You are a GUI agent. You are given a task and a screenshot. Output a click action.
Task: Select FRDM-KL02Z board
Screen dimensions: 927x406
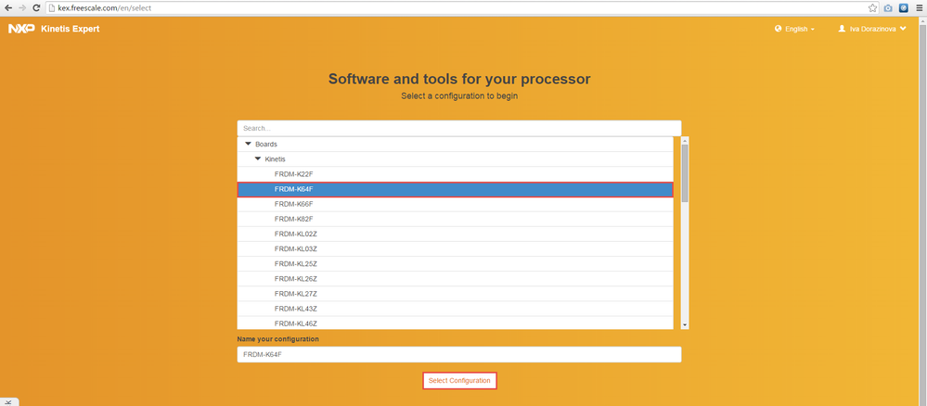456,234
